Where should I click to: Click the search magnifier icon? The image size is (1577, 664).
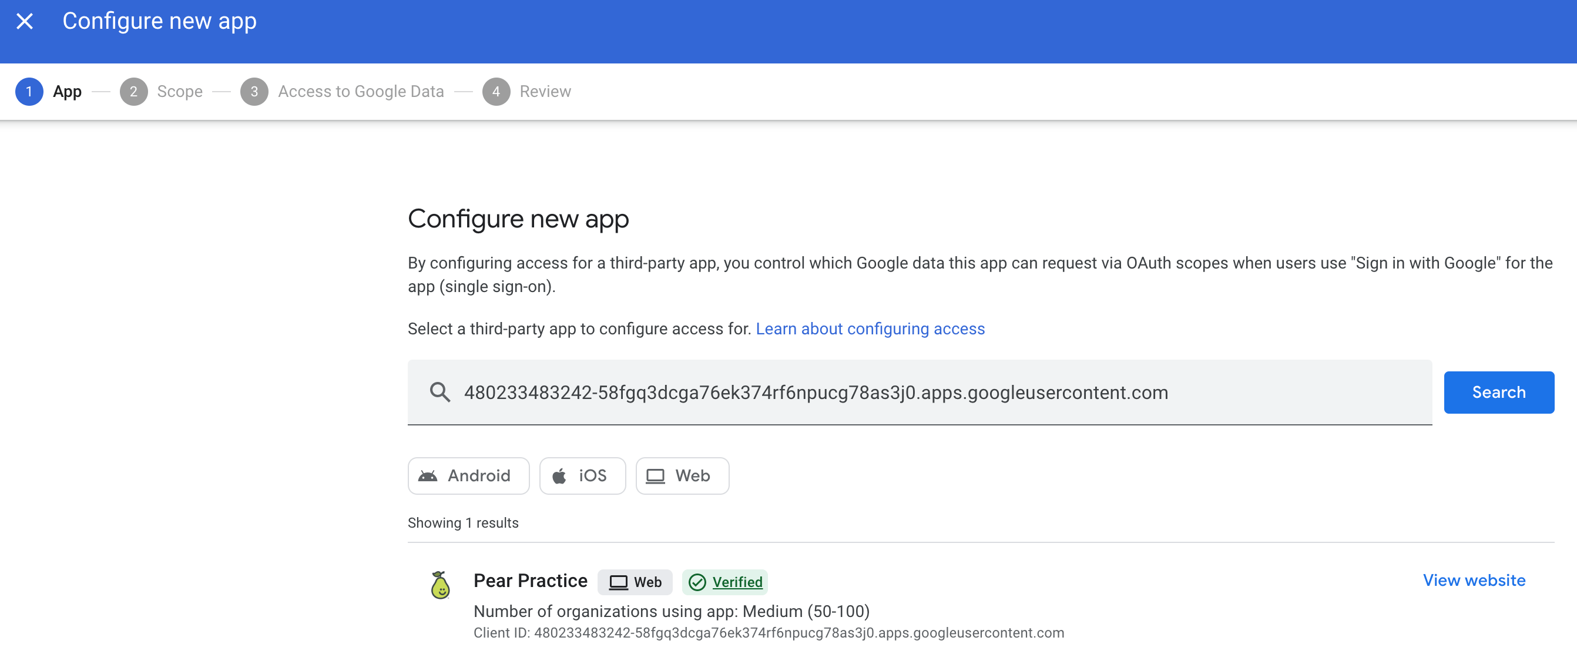tap(439, 392)
